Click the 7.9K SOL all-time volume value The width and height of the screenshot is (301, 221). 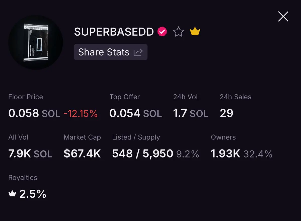(30, 154)
